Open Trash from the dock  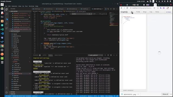(2, 62)
